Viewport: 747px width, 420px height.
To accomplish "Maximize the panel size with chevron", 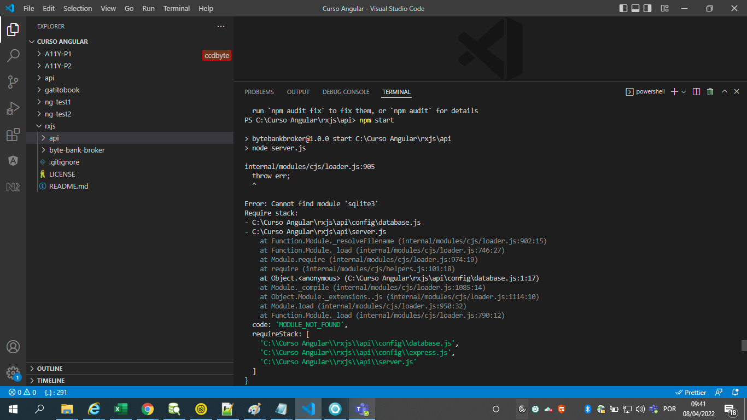I will pos(725,92).
